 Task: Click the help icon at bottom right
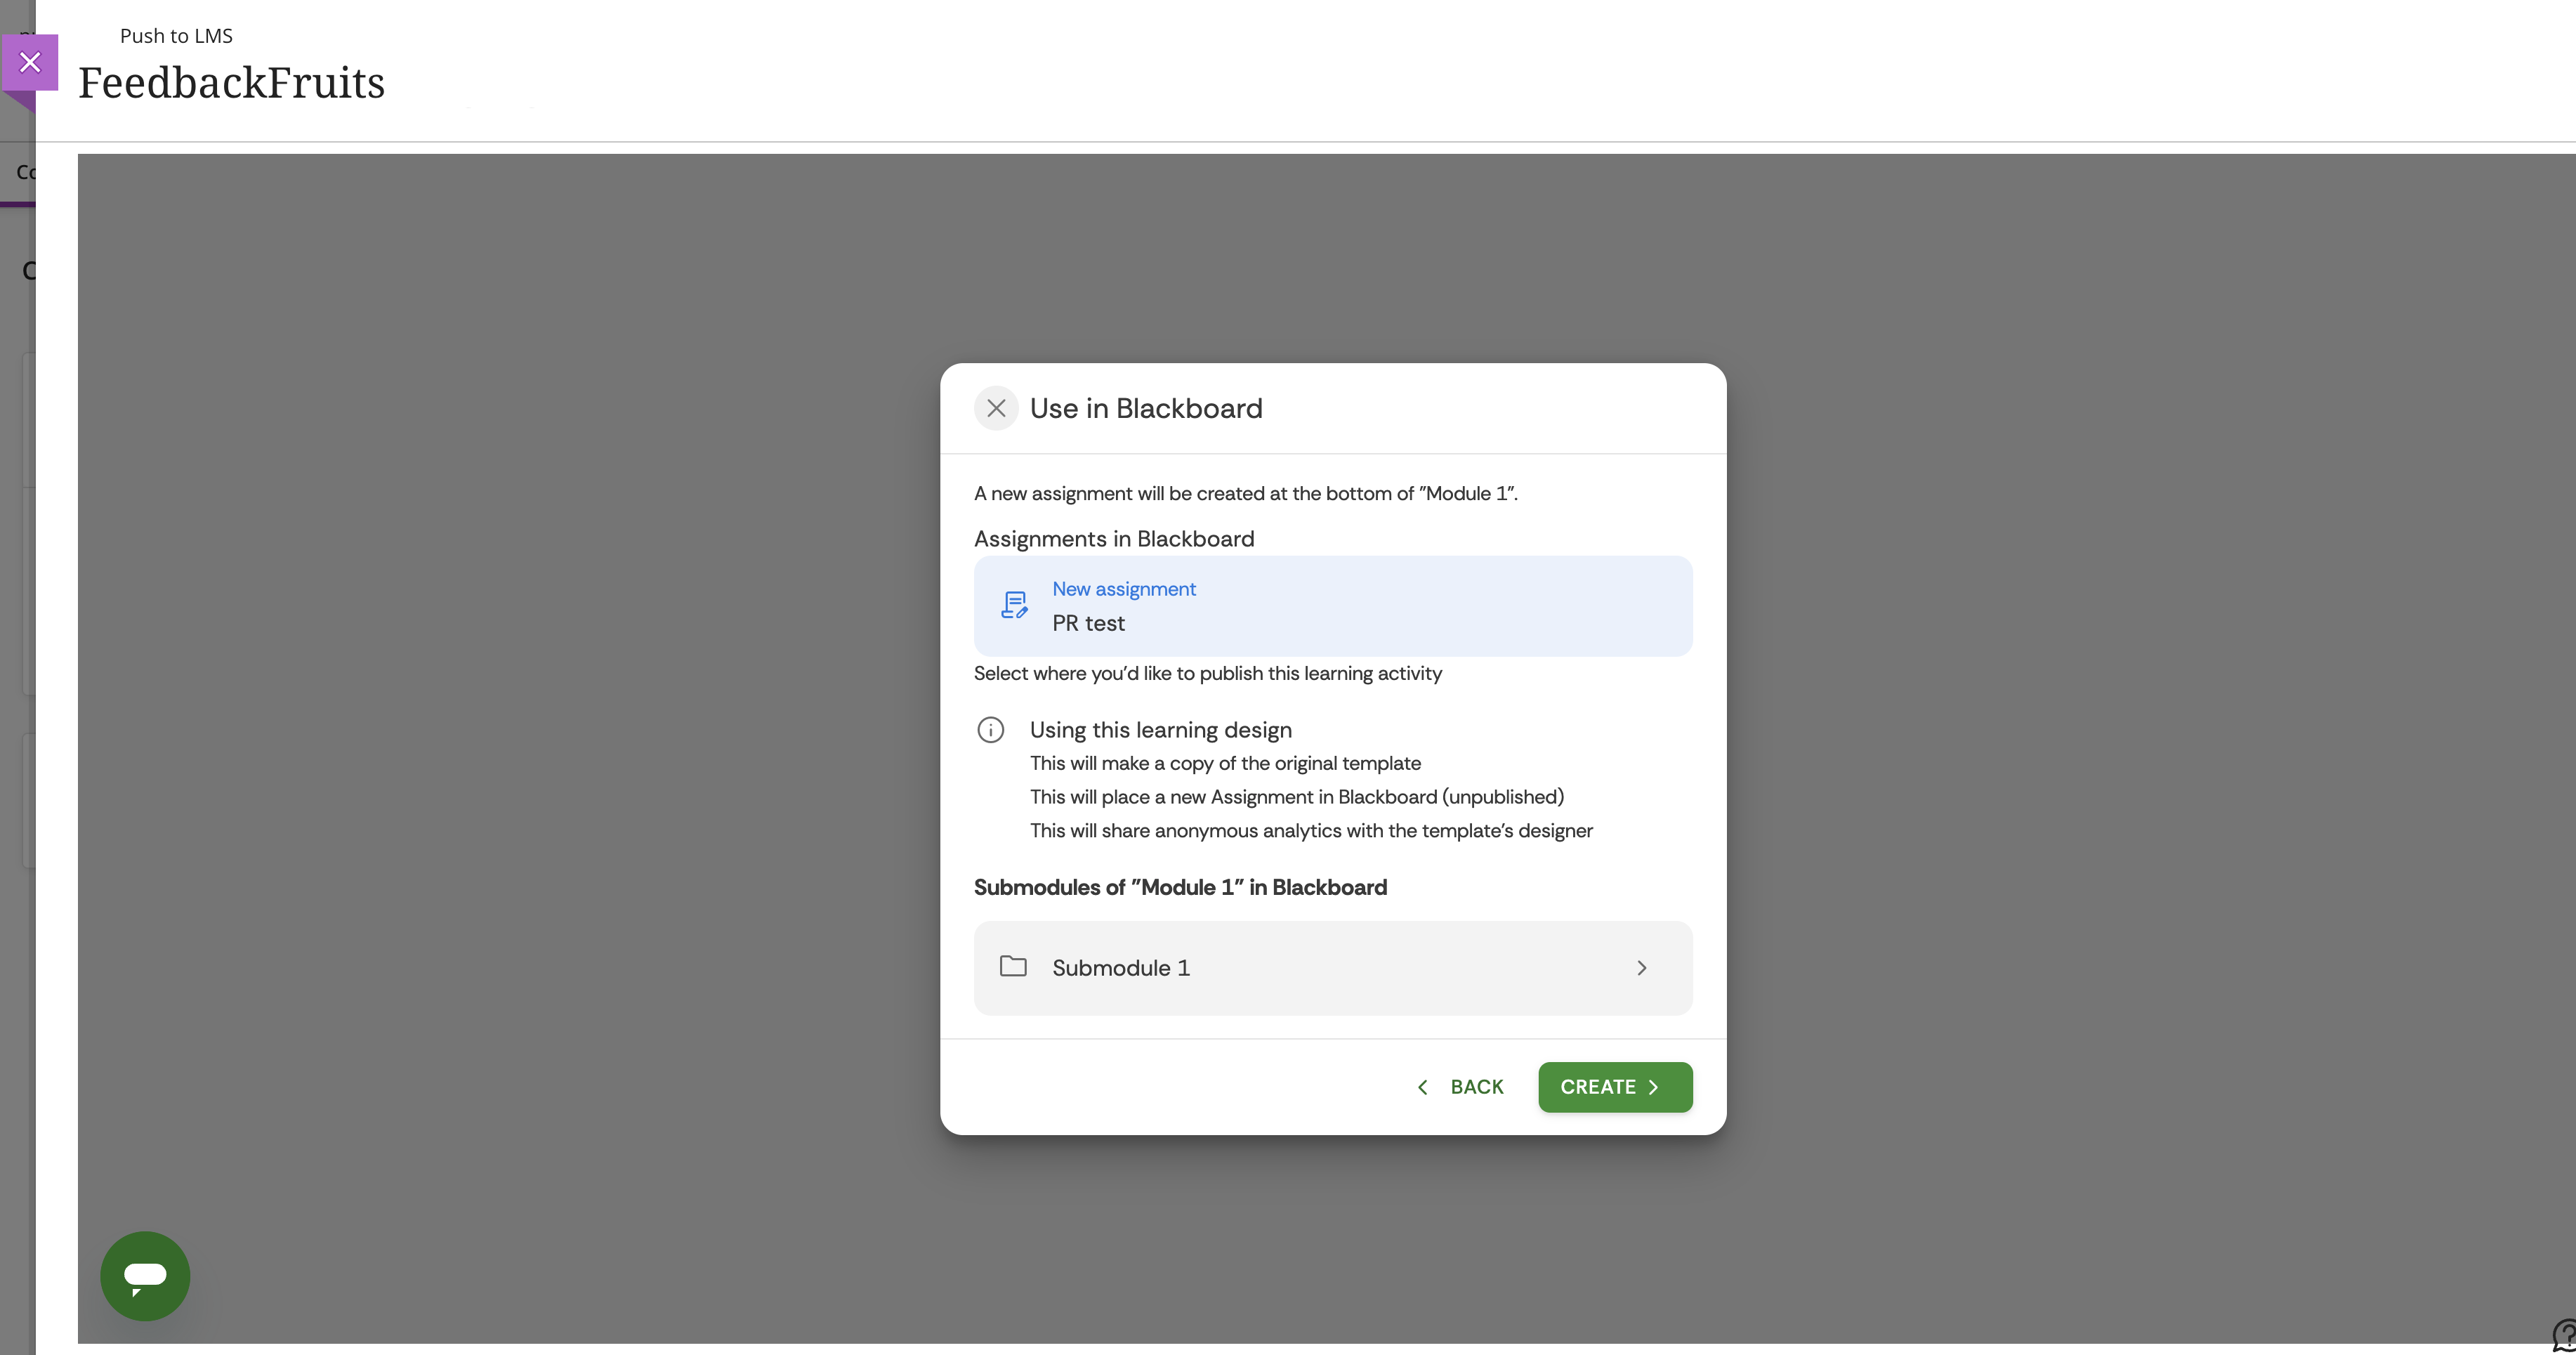[2565, 1334]
